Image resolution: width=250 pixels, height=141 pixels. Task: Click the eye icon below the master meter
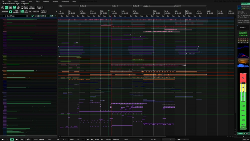[x=239, y=133]
